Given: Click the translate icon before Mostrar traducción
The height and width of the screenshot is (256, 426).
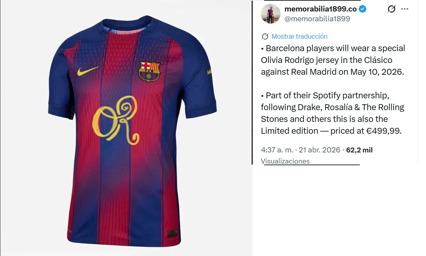Looking at the screenshot, I should (265, 36).
